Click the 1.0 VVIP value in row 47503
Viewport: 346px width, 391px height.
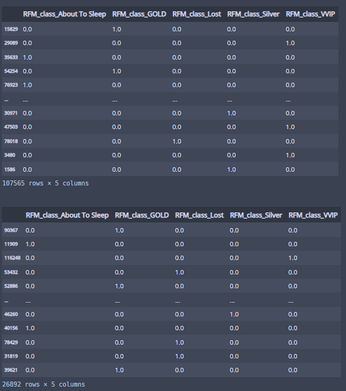[x=290, y=127]
